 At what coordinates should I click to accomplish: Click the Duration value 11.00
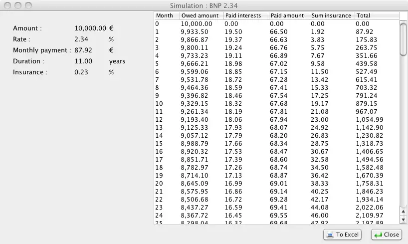tap(83, 61)
